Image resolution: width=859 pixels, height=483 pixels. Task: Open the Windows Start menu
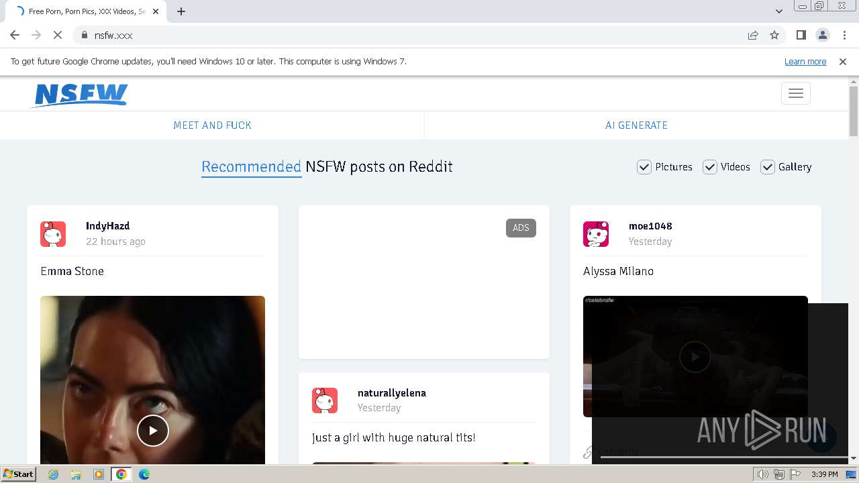click(x=18, y=474)
